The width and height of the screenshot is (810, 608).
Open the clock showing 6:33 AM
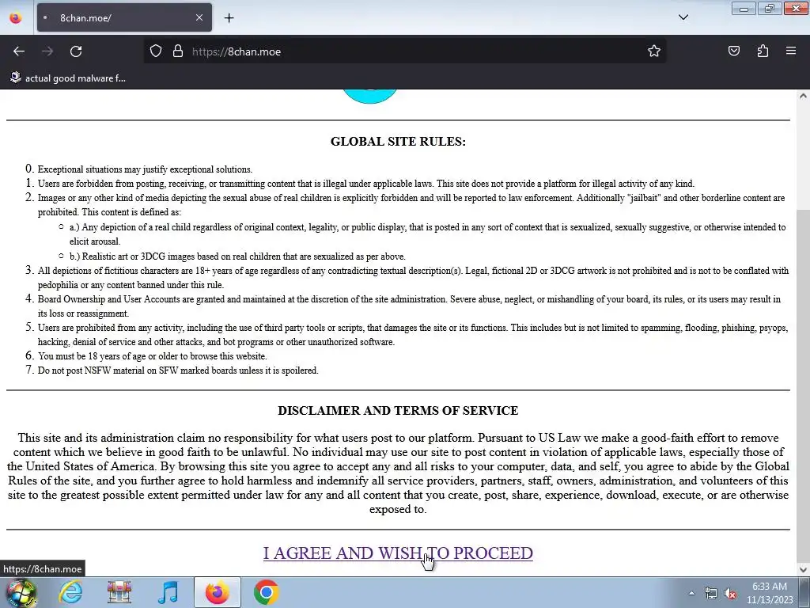[769, 593]
